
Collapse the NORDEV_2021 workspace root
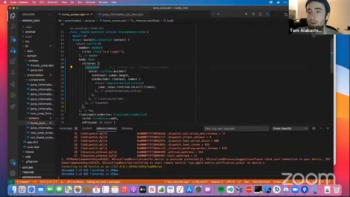(31, 21)
